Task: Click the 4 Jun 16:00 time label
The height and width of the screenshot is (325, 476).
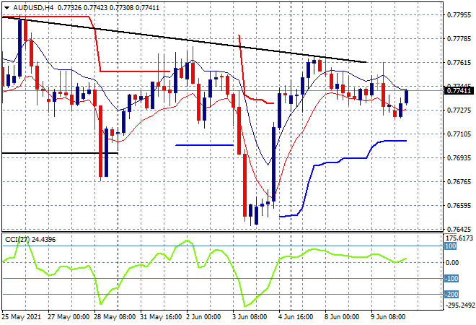Action: 296,317
